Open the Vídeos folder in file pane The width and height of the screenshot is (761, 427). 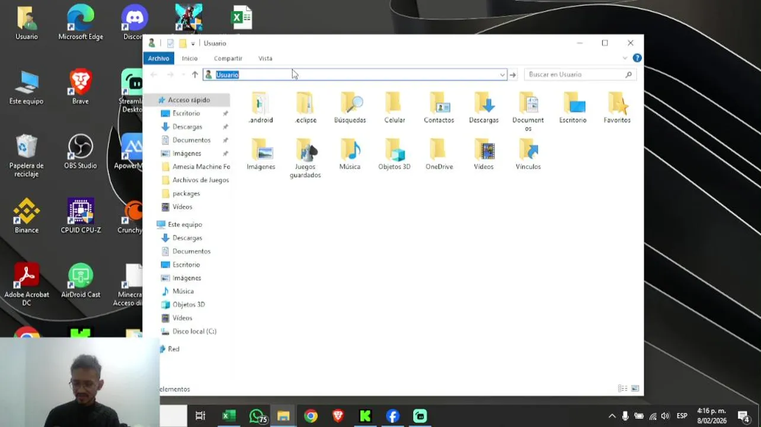pos(484,154)
